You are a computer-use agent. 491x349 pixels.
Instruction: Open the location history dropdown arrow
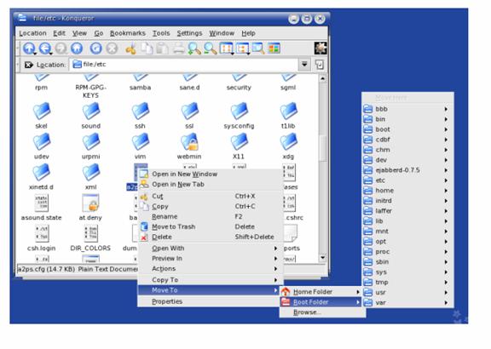(304, 65)
